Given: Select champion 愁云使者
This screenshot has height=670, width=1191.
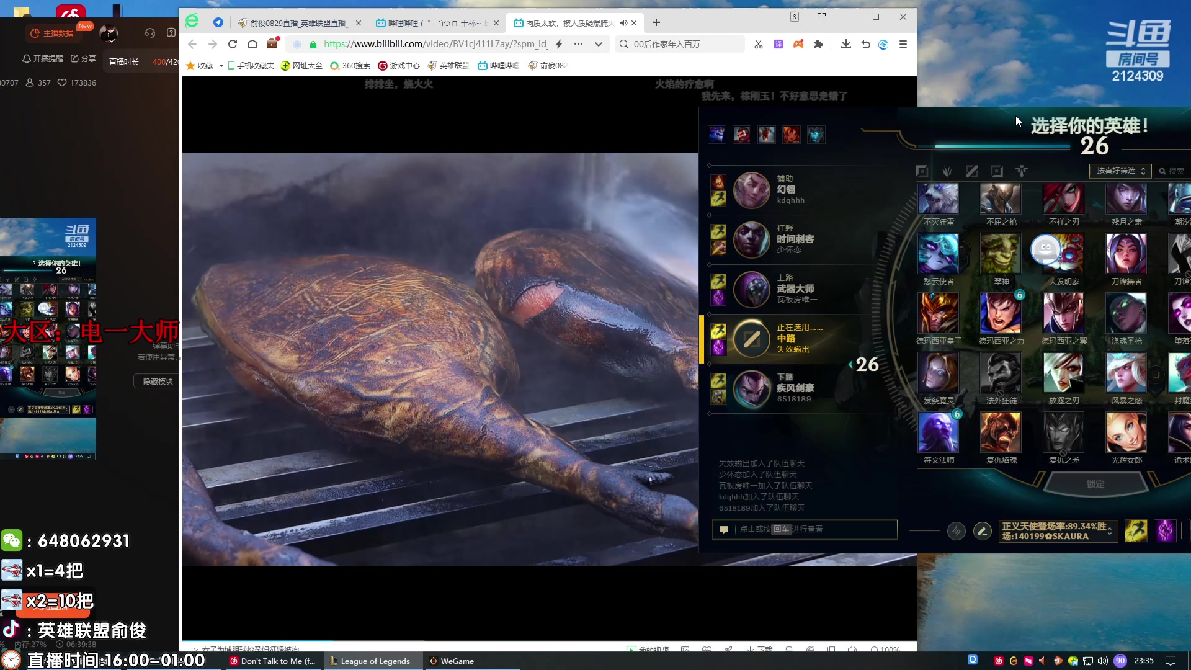Looking at the screenshot, I should [938, 254].
